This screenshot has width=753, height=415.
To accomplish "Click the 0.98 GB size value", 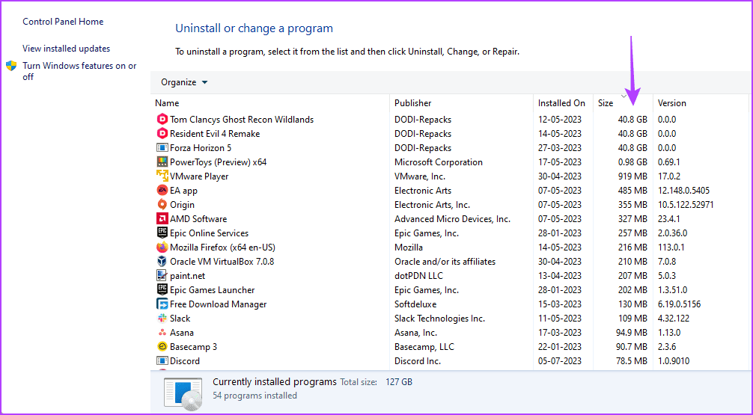I will [x=632, y=162].
